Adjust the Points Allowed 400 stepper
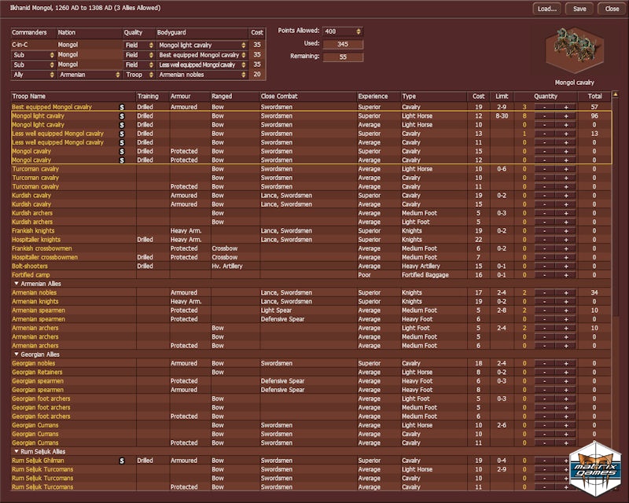This screenshot has width=629, height=503. click(359, 31)
